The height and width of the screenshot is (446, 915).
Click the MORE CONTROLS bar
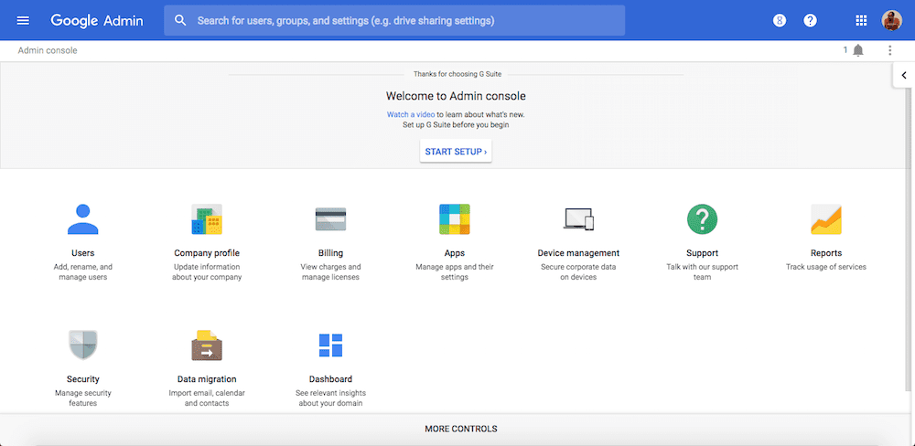[x=457, y=430]
